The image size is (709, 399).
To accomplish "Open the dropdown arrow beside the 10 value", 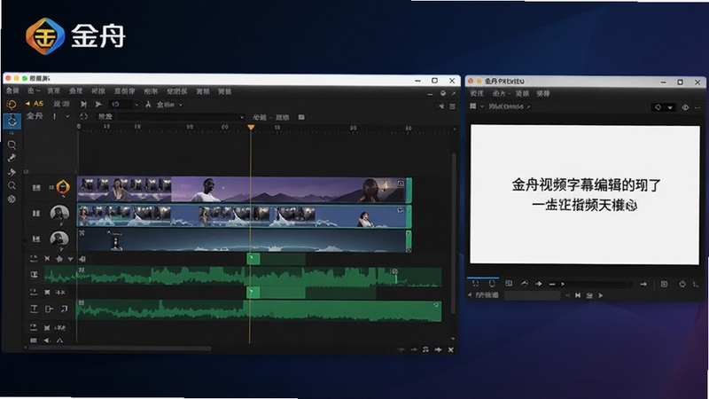I will 136,105.
